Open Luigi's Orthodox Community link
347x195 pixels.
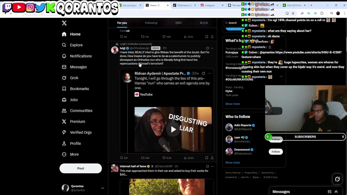(136, 44)
